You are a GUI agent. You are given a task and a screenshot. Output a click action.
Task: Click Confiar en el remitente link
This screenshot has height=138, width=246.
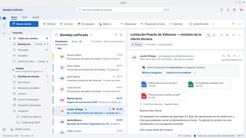(x=179, y=73)
